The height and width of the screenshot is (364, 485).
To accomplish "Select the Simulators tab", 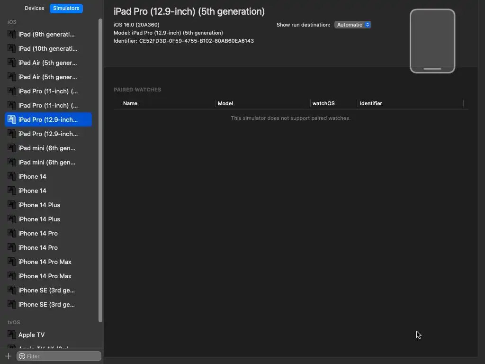I will [x=66, y=8].
